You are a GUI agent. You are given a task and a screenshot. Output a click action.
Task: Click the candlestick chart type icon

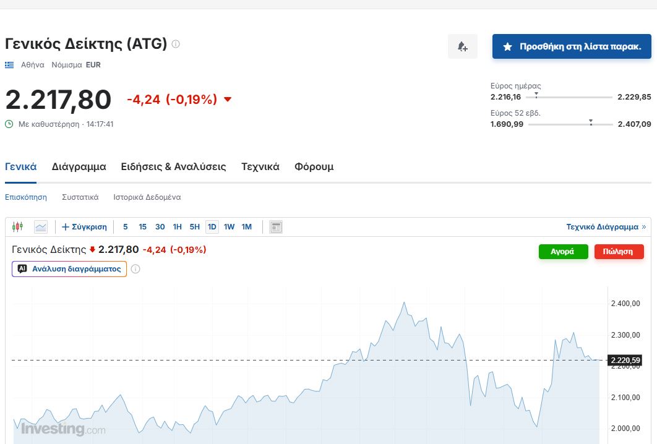(x=17, y=227)
